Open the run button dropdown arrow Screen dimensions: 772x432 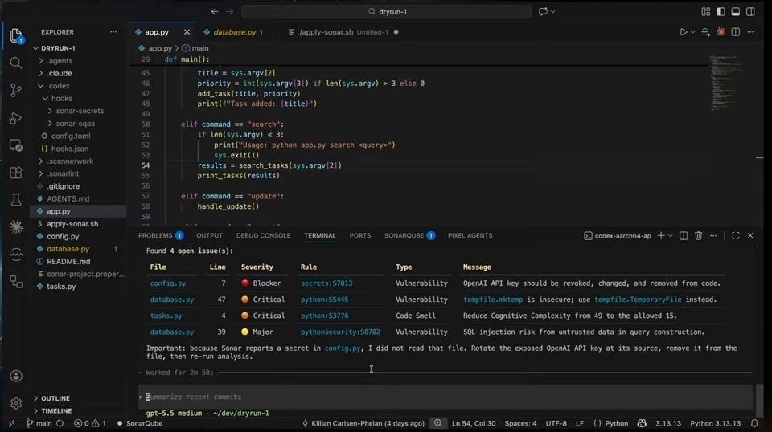pos(692,32)
